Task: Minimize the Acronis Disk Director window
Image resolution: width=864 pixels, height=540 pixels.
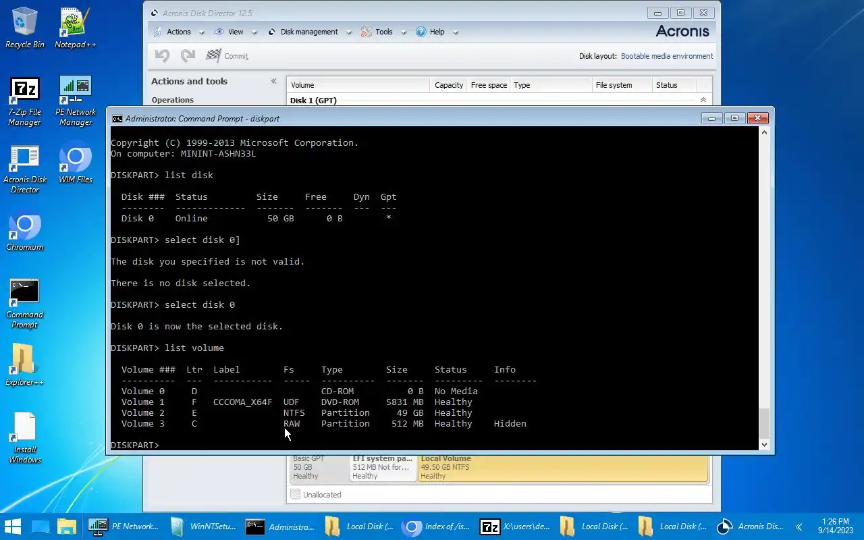Action: click(658, 12)
